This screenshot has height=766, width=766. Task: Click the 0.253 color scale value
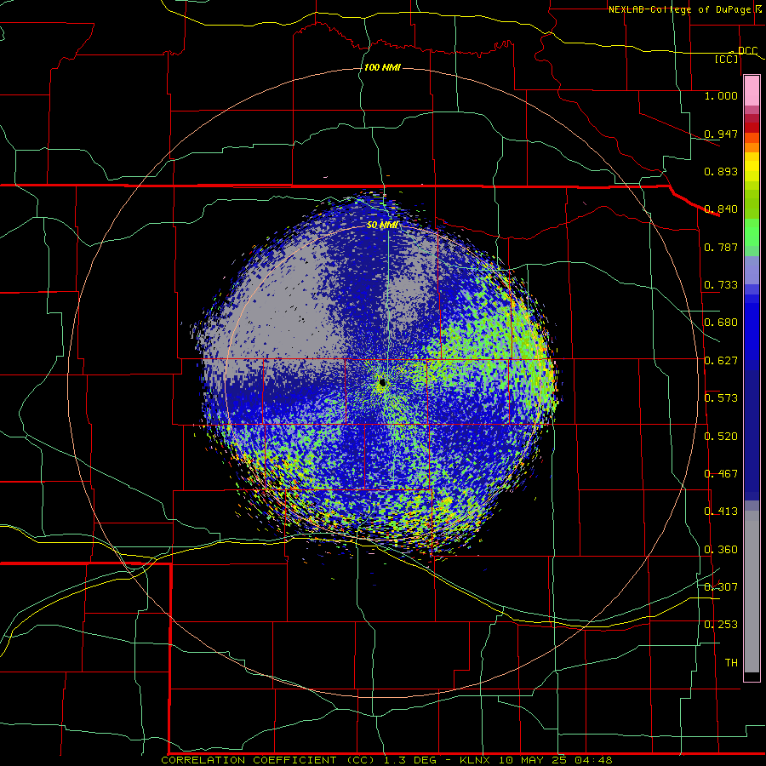click(721, 625)
